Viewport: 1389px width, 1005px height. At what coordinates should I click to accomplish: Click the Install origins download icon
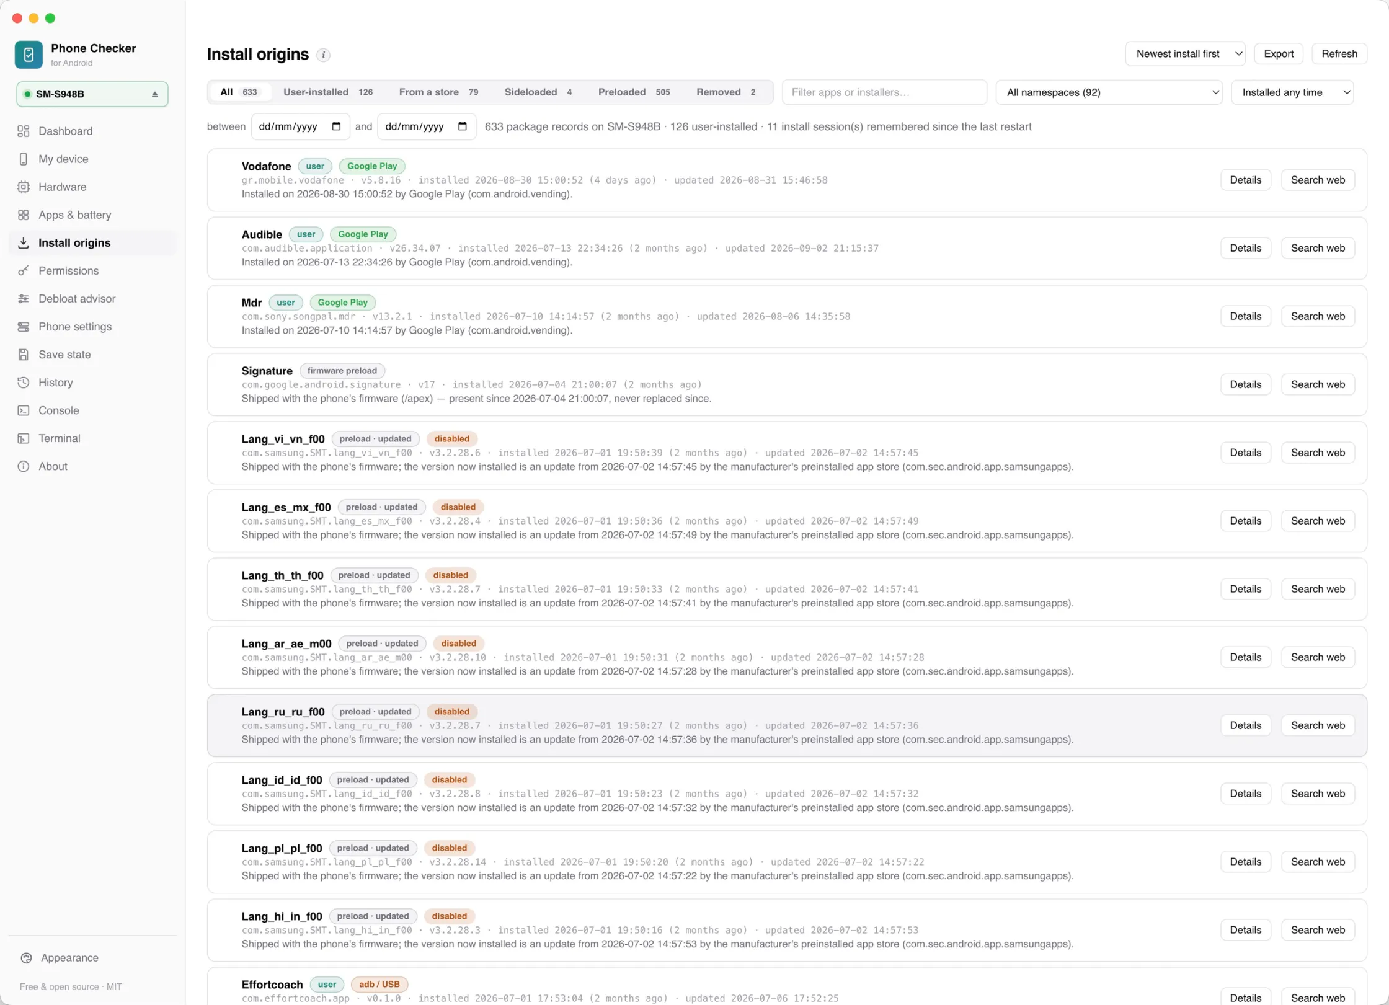coord(24,242)
